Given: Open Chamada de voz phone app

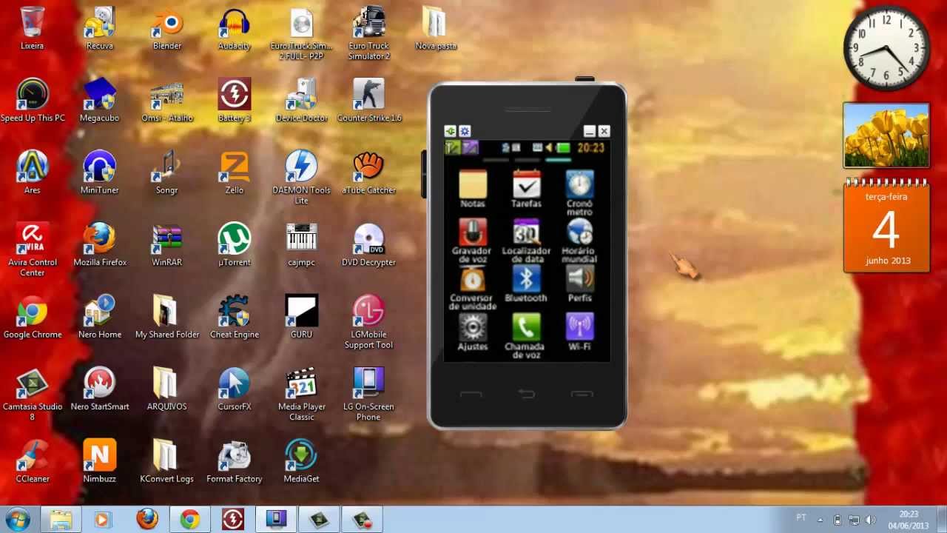Looking at the screenshot, I should coord(526,337).
